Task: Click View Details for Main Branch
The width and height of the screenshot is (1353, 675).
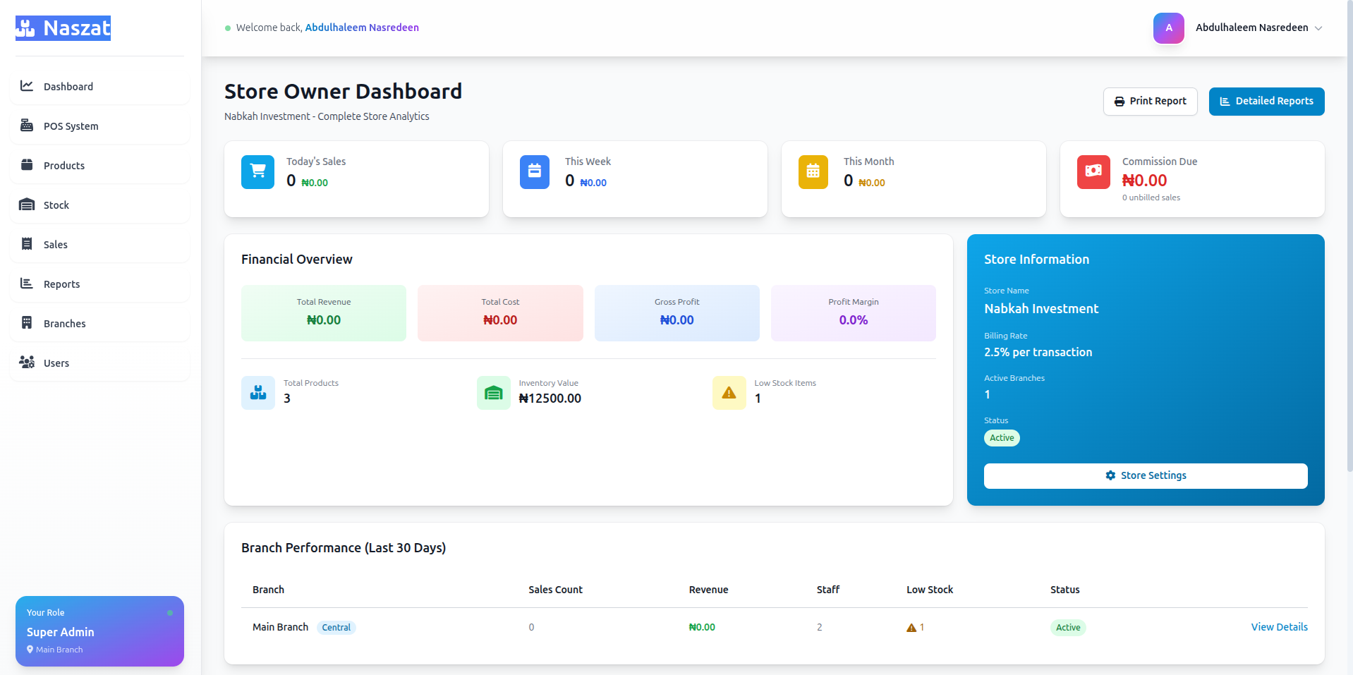Action: [x=1279, y=626]
